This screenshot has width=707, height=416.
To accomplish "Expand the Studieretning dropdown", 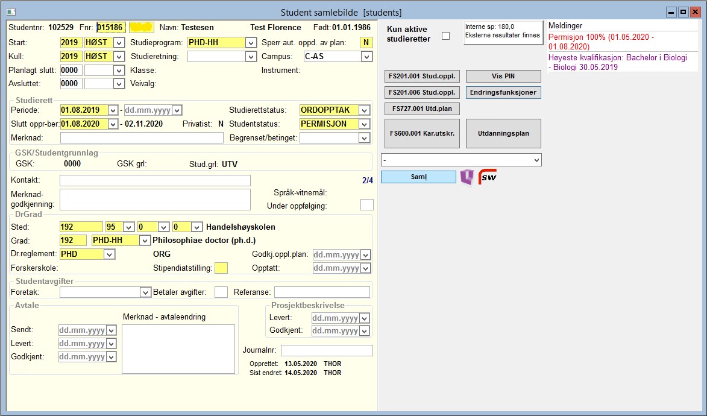I will pyautogui.click(x=251, y=57).
